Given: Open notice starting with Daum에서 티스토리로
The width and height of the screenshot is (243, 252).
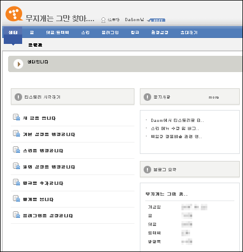Looking at the screenshot, I should point(177,120).
